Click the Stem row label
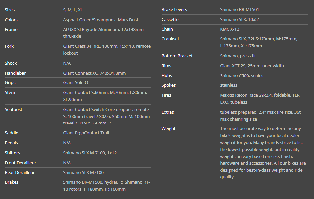 (x=10, y=93)
